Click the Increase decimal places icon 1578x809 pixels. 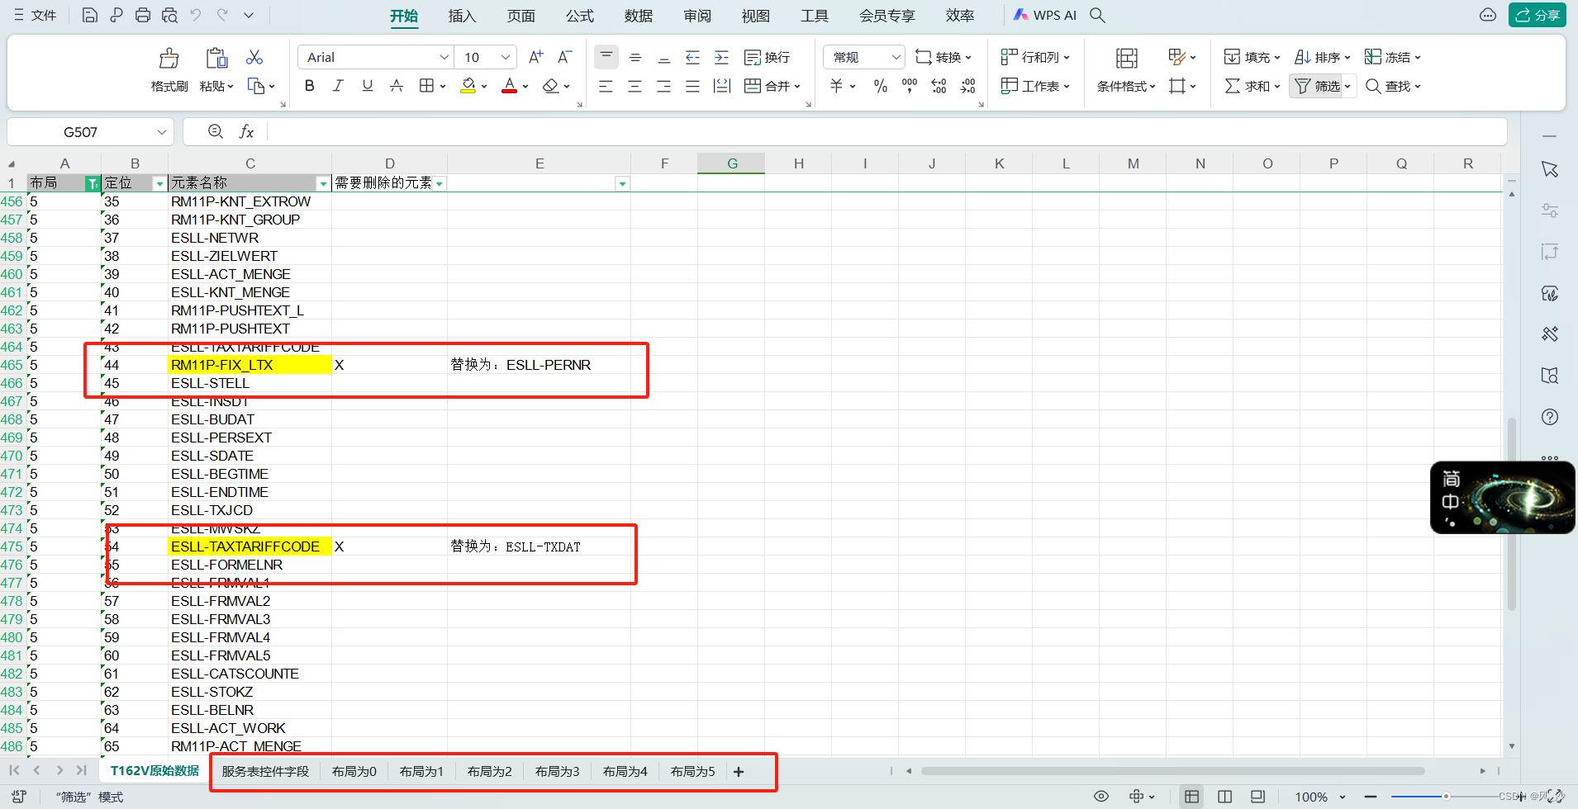pos(939,86)
